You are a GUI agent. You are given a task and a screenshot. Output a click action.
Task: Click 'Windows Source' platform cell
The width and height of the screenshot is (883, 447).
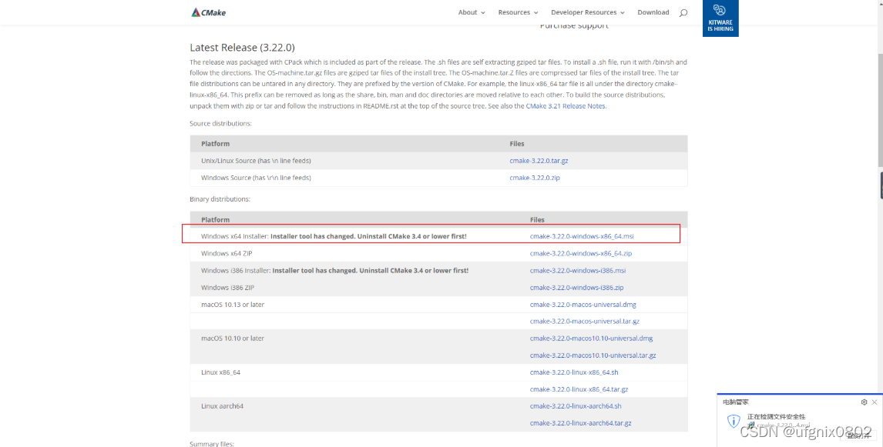256,178
